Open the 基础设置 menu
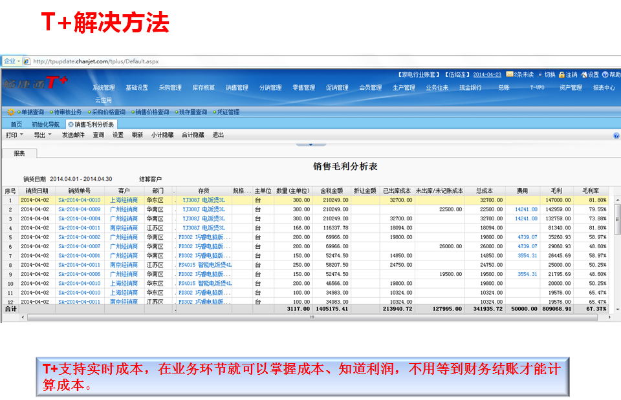The width and height of the screenshot is (621, 400). (x=136, y=87)
